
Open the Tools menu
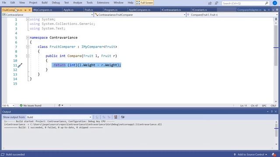click(89, 3)
